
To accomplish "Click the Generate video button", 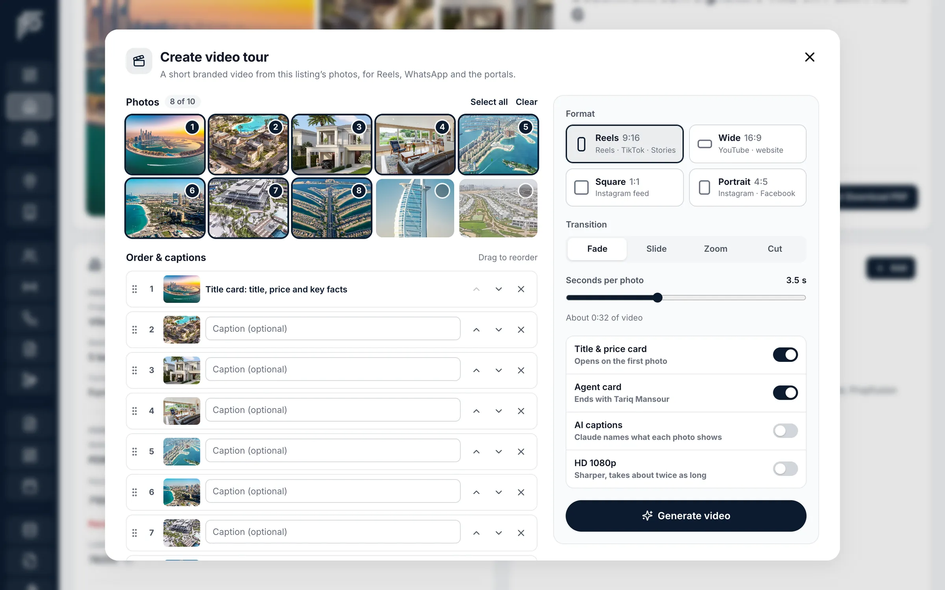I will tap(686, 516).
